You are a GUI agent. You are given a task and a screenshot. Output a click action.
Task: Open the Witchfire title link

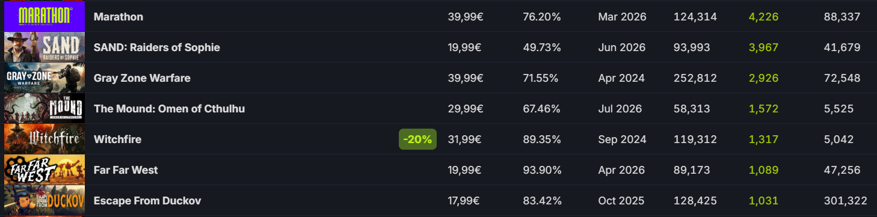point(117,139)
